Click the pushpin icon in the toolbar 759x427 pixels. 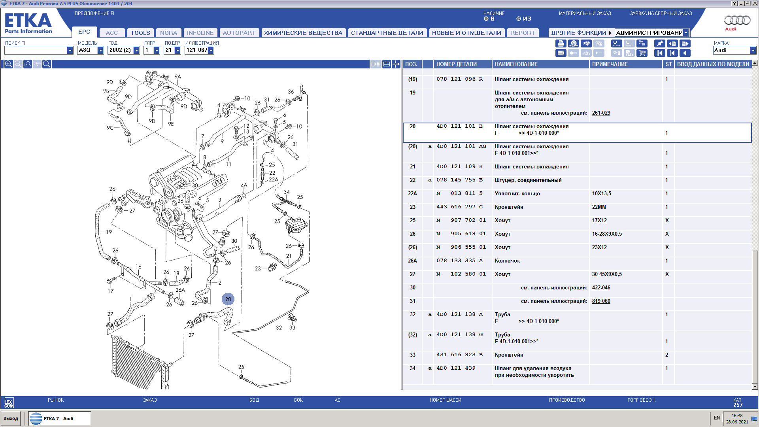[x=660, y=43]
